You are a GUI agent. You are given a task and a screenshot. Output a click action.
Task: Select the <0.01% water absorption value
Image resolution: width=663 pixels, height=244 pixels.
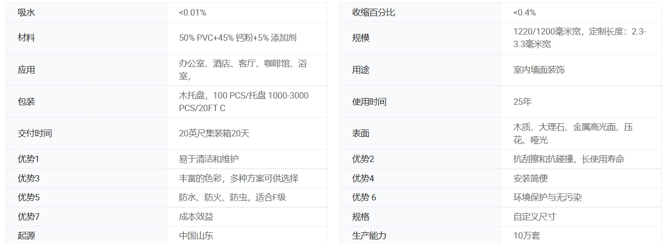192,13
